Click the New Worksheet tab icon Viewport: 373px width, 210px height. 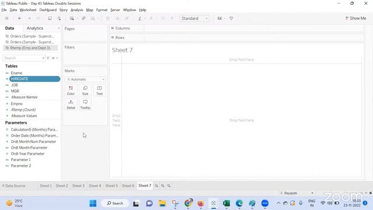pos(156,185)
